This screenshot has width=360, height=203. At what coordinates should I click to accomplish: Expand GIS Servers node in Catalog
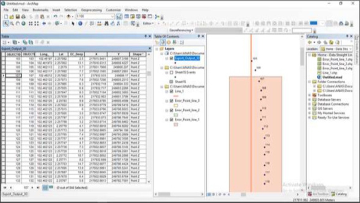(x=309, y=108)
